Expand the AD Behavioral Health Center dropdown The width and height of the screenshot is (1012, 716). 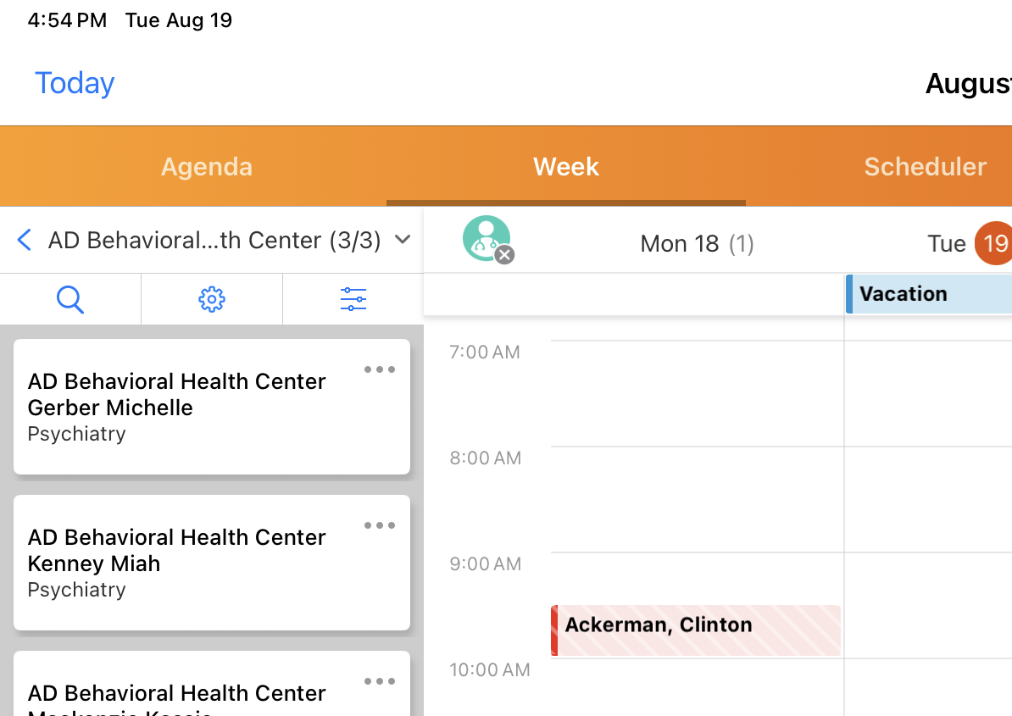point(403,240)
